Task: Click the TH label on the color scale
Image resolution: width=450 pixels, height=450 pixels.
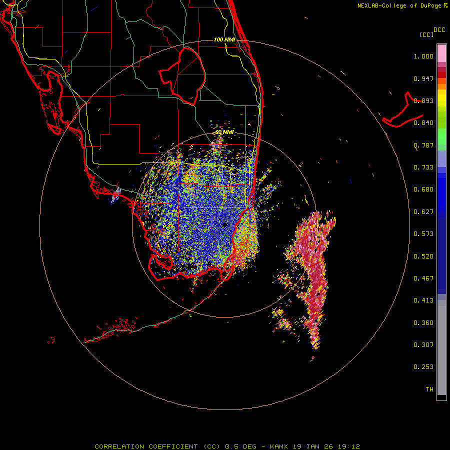Action: [429, 389]
